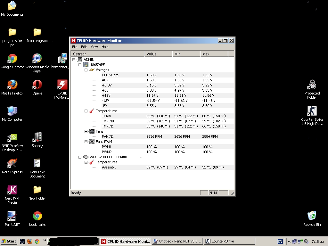Select the PWM1 row

tap(168, 147)
